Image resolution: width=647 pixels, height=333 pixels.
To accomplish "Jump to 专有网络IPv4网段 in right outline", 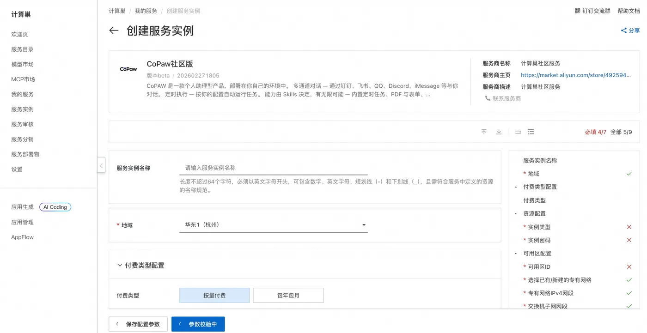I will pos(551,293).
